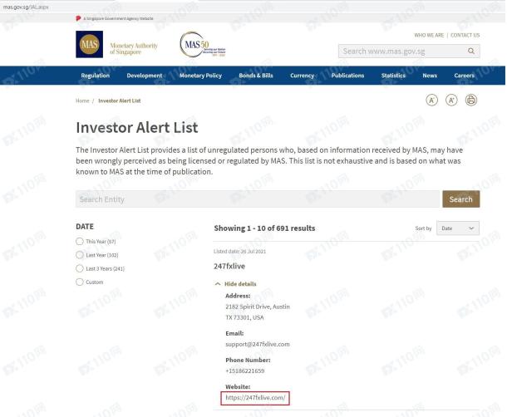Click the Listed date 26 Jul 2021 text

(239, 251)
